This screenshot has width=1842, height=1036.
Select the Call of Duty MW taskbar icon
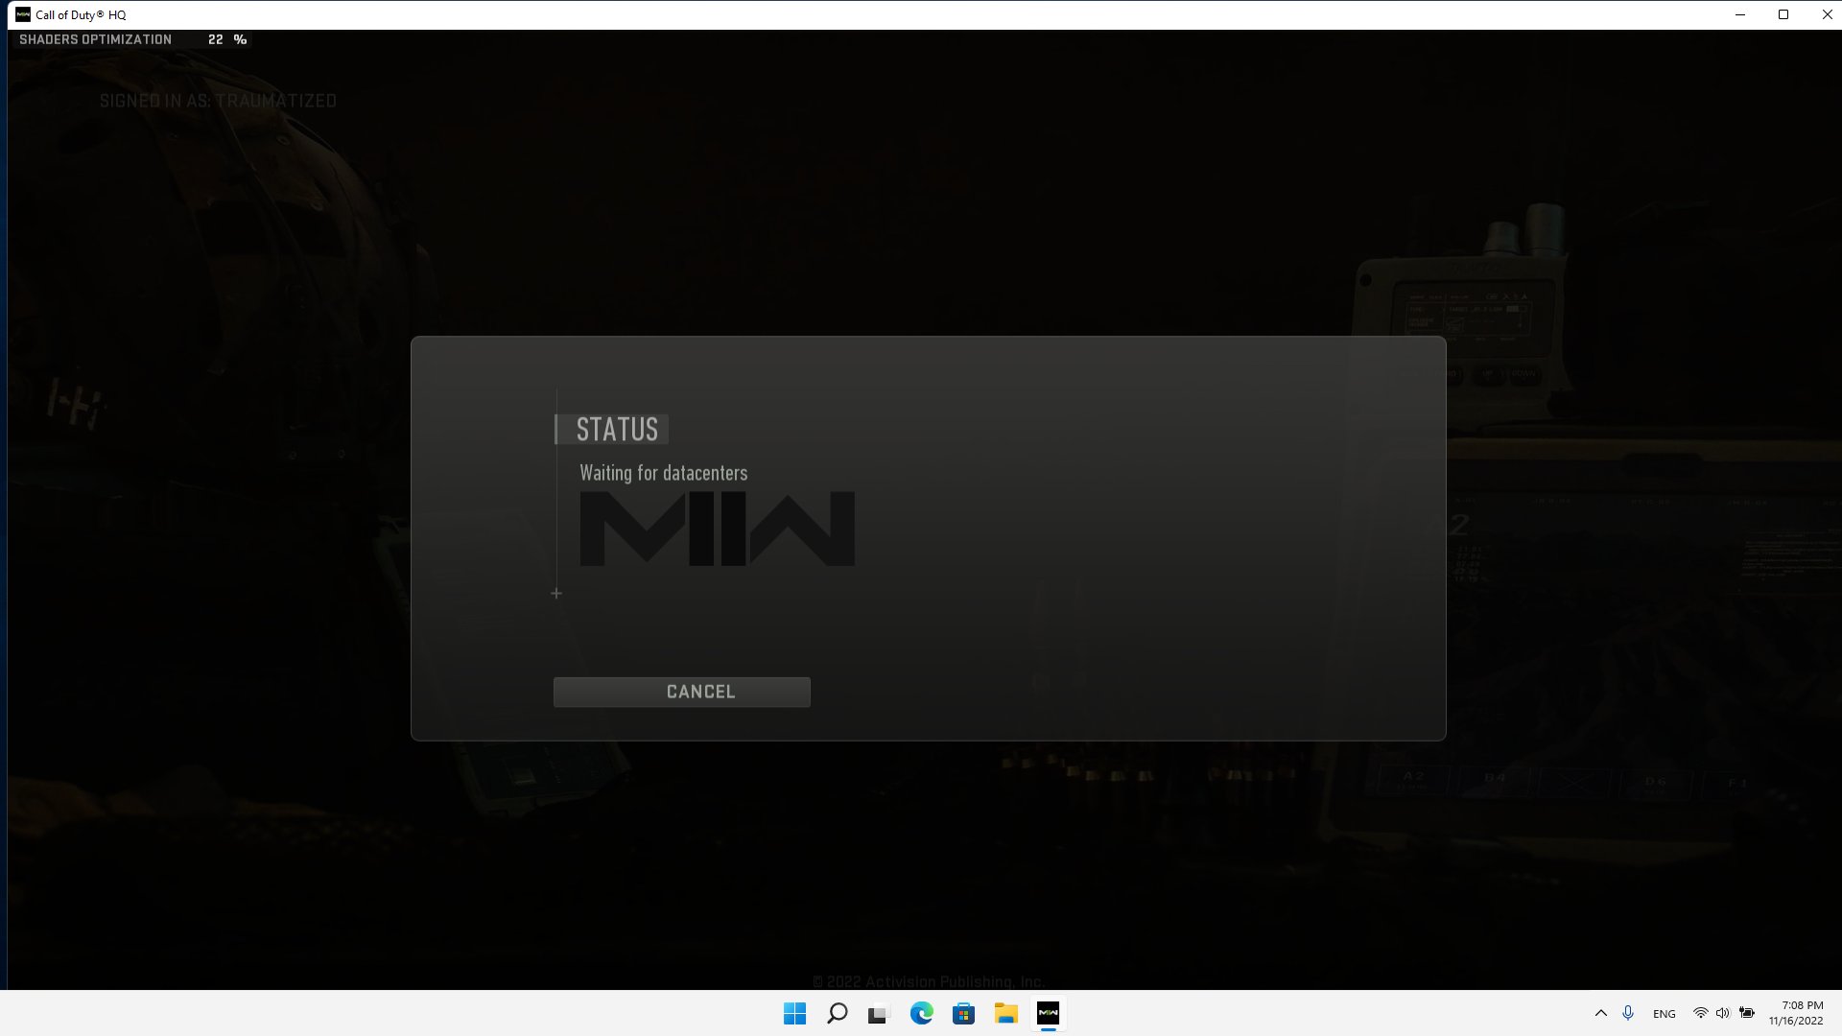pyautogui.click(x=1048, y=1013)
